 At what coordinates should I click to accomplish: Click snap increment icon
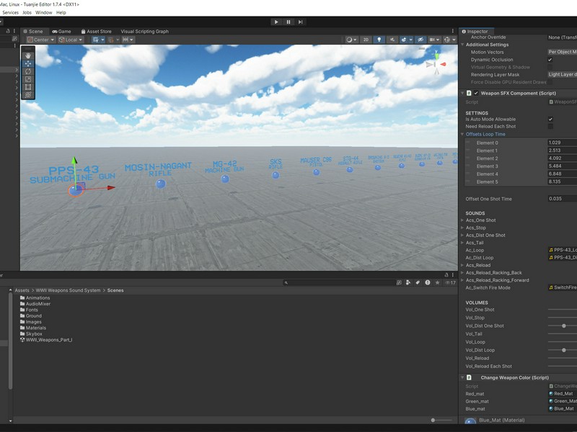[111, 40]
